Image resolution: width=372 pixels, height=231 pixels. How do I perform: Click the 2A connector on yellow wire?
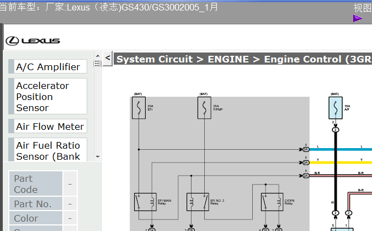306,162
